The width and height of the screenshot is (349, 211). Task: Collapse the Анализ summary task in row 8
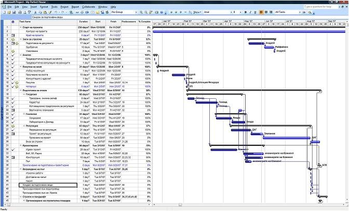pos(21,55)
